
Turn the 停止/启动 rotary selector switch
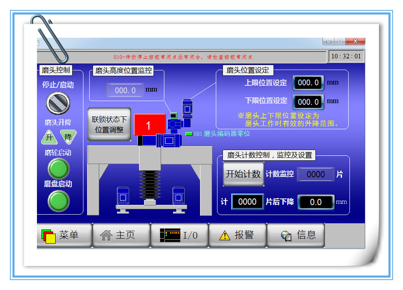click(58, 103)
